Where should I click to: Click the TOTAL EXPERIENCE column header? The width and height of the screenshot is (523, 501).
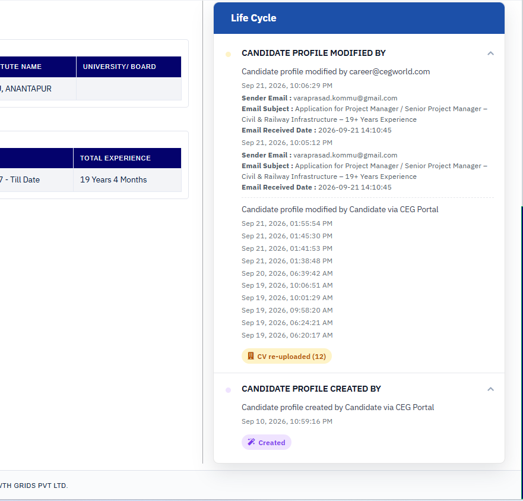coord(127,158)
